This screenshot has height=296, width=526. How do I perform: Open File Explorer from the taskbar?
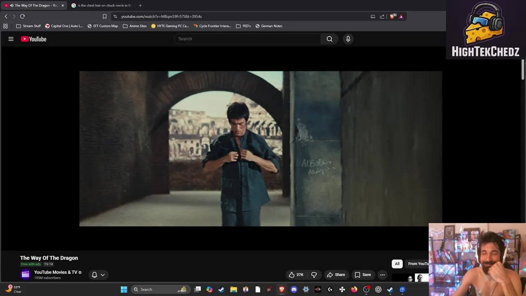tap(233, 289)
